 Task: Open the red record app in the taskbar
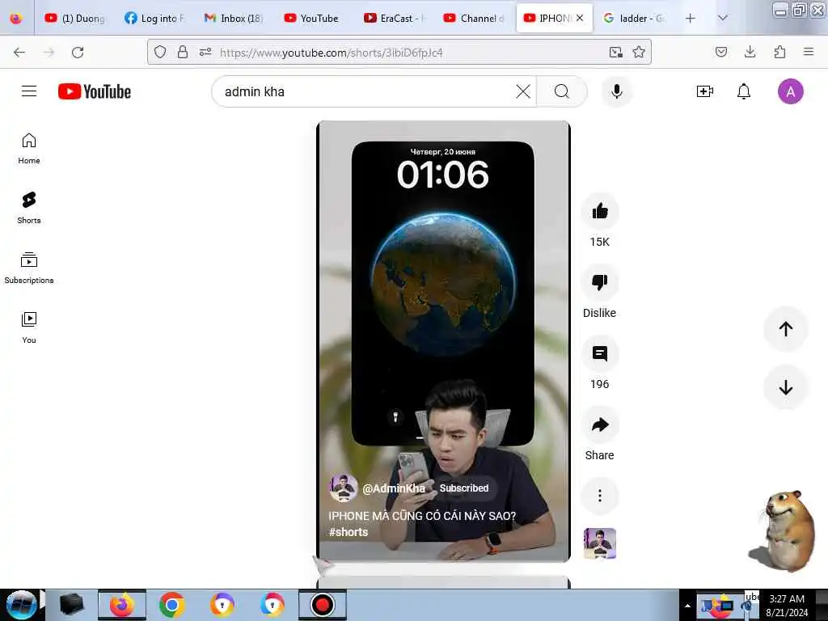pos(322,605)
